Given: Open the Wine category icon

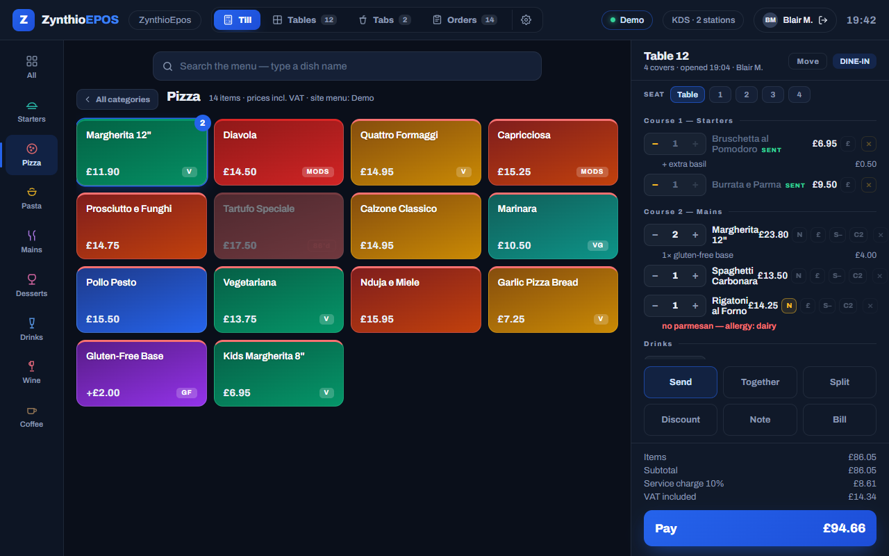Looking at the screenshot, I should 31,373.
